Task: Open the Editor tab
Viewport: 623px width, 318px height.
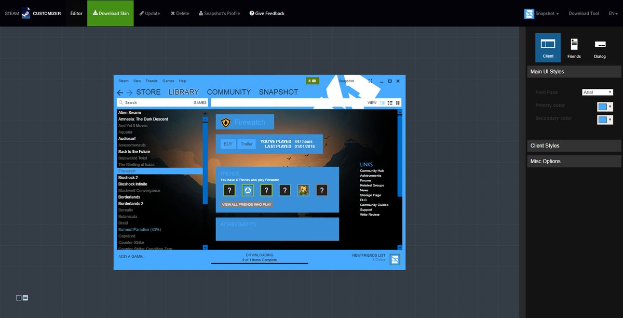Action: coord(76,14)
